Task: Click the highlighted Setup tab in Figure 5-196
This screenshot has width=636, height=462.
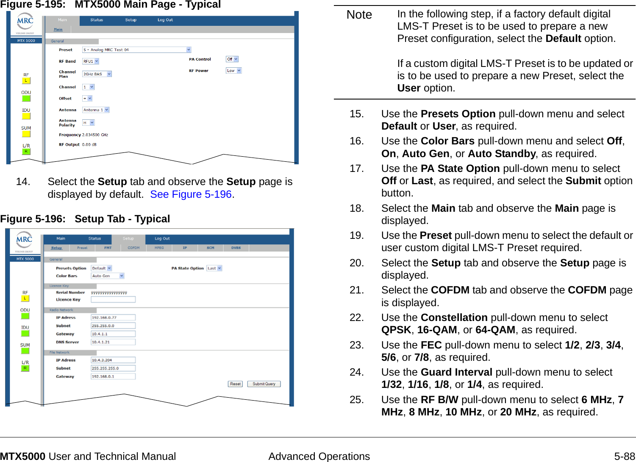Action: click(x=128, y=239)
